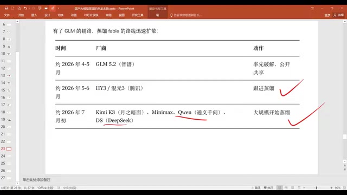Select slide thumbnail number 26
Screen dimensions: 347x195
(x=9, y=171)
